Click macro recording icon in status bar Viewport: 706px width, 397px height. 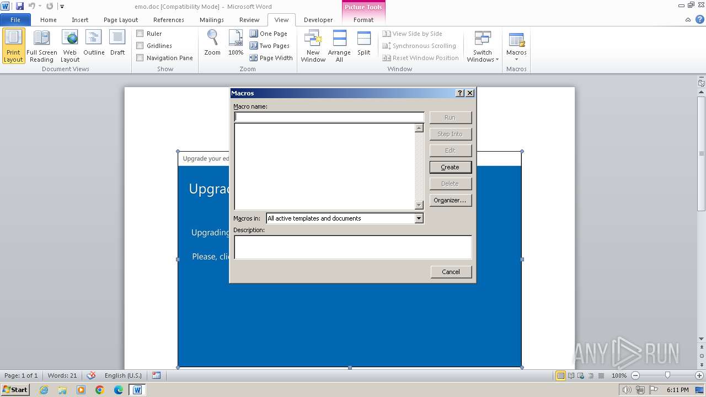(156, 375)
